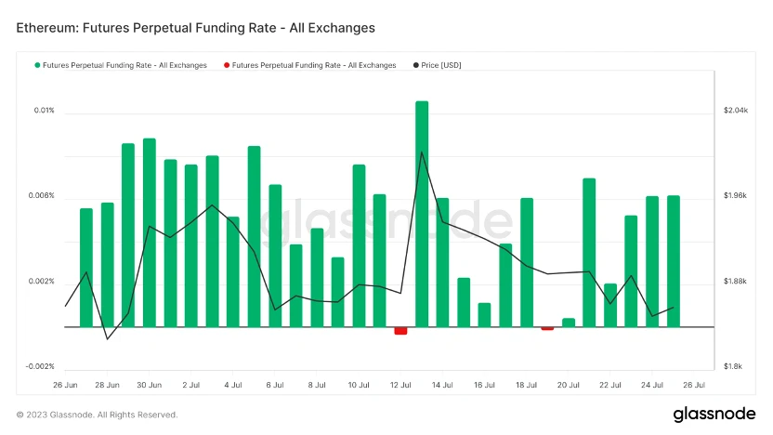Toggle the Price [USD] legend label
This screenshot has width=773, height=435.
[441, 65]
